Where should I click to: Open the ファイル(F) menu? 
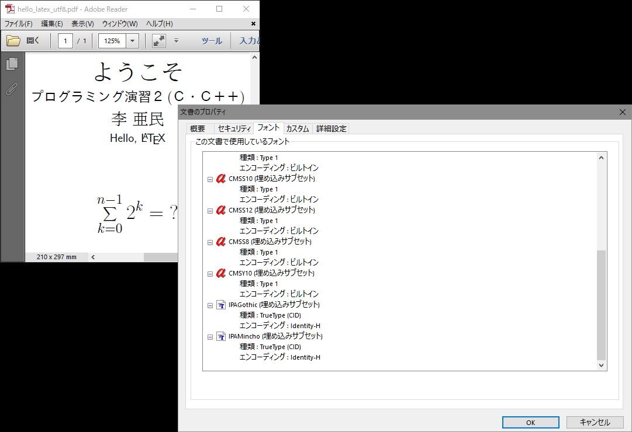(x=19, y=24)
